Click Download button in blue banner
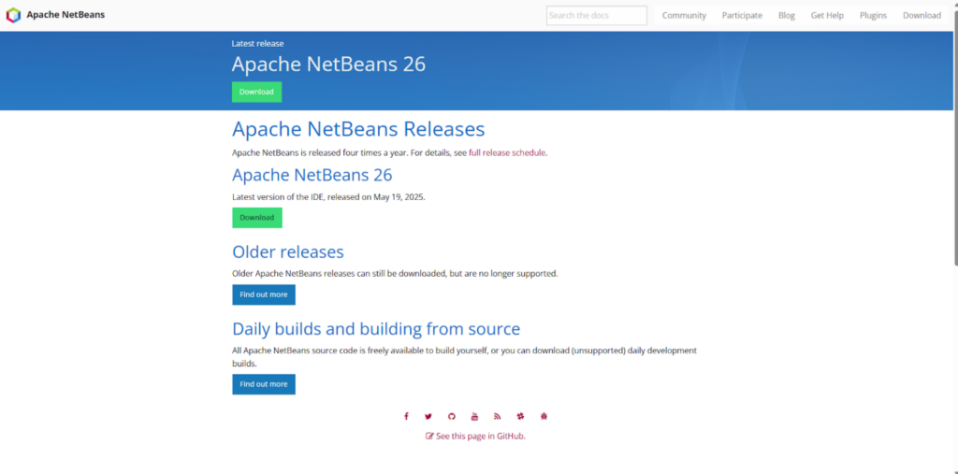958x474 pixels. 256,92
